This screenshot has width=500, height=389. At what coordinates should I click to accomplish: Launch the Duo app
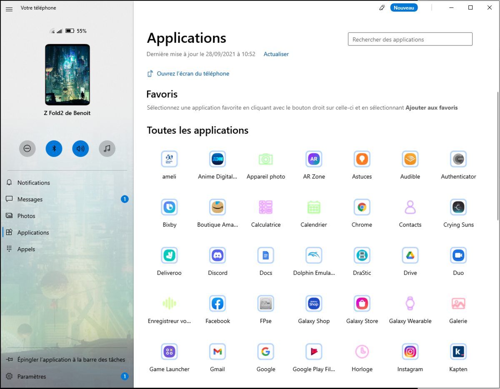coord(458,255)
